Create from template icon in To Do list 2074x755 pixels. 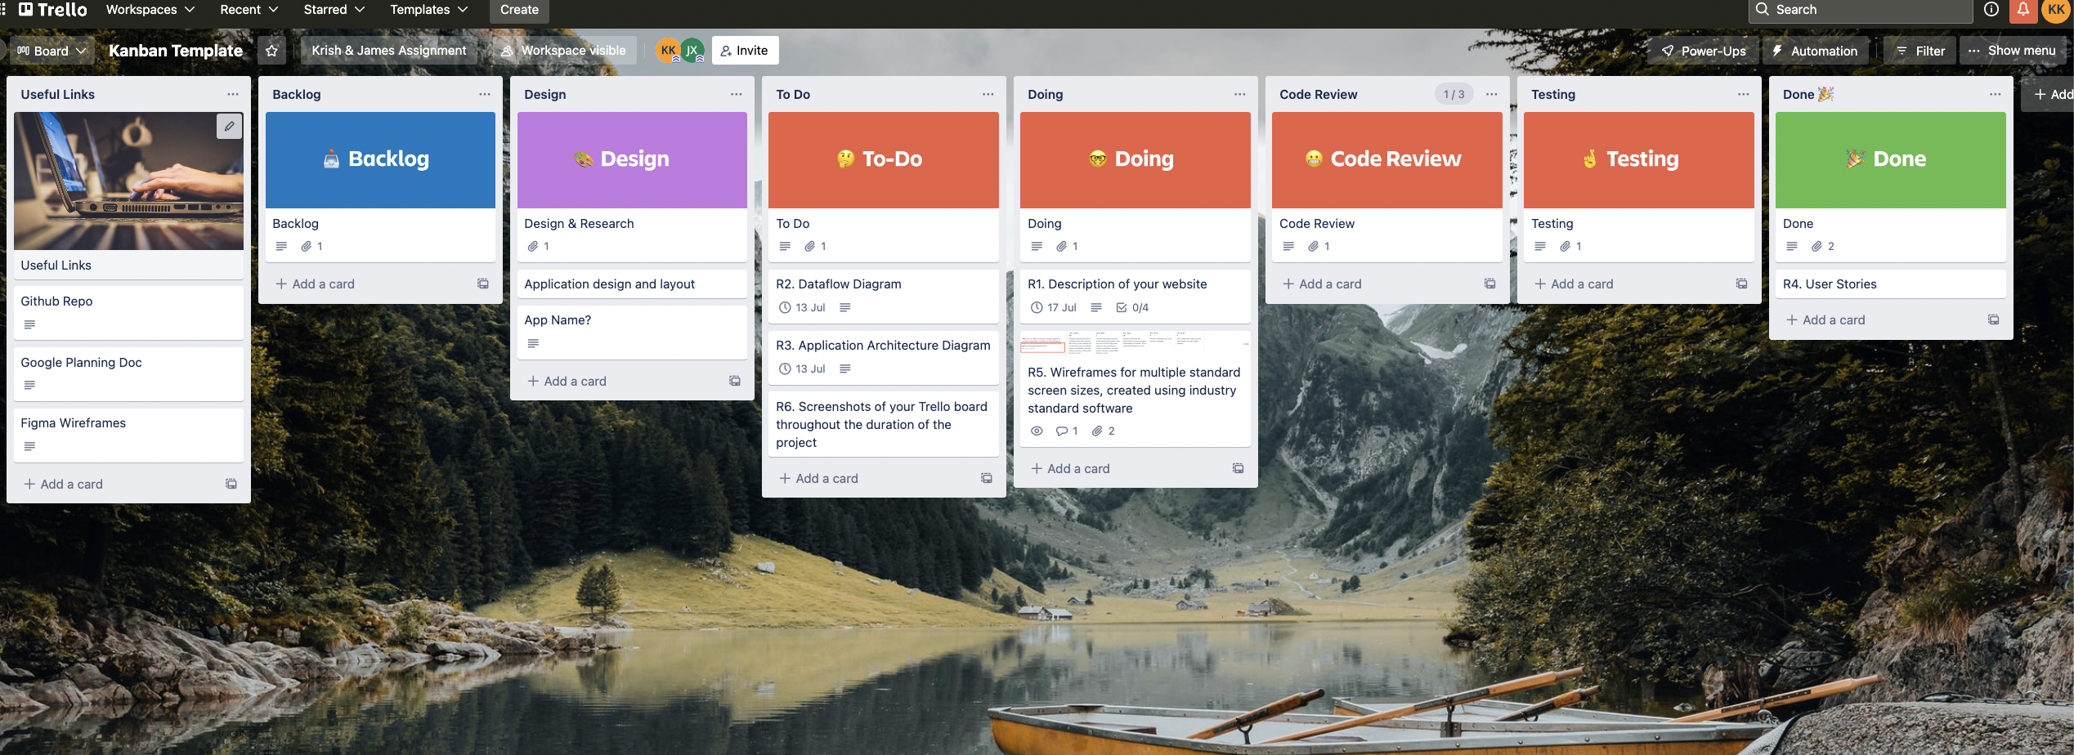point(987,479)
